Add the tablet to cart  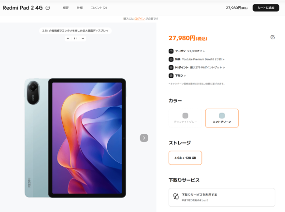266,8
